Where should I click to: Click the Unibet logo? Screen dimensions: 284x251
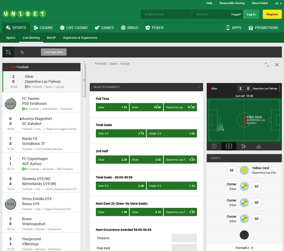[24, 14]
